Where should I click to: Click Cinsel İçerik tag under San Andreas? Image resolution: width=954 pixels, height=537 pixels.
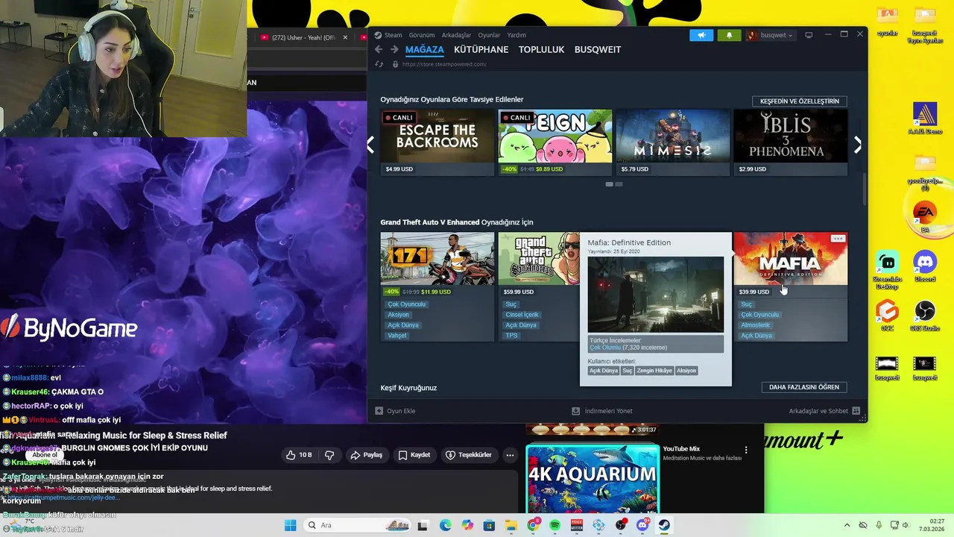(x=522, y=315)
